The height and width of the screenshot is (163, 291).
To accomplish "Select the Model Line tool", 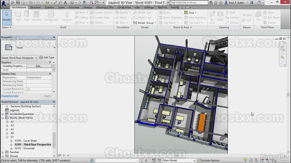I will [142, 17].
